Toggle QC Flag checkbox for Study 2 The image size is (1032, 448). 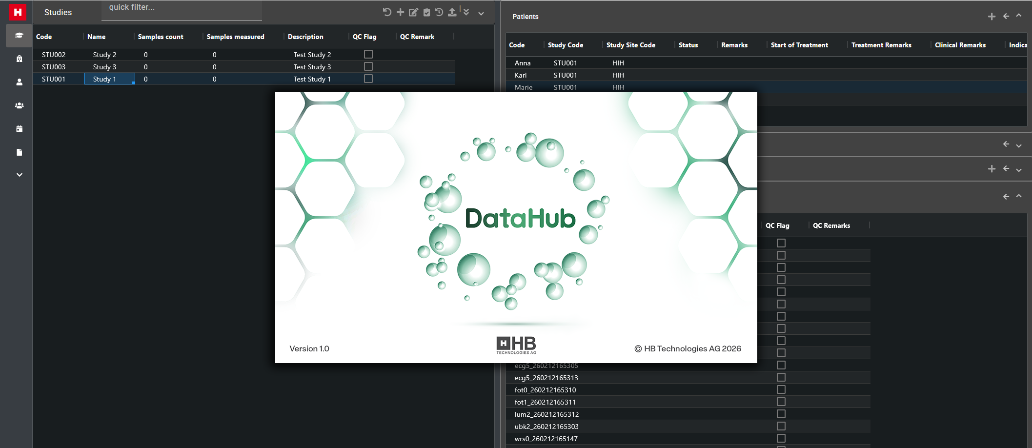[x=368, y=54]
